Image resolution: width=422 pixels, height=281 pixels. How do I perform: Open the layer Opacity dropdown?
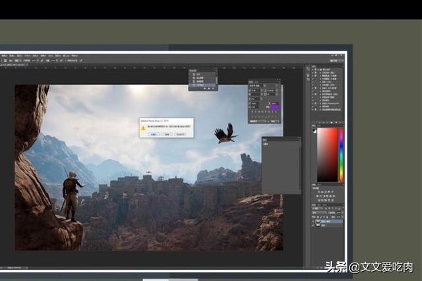[342, 213]
